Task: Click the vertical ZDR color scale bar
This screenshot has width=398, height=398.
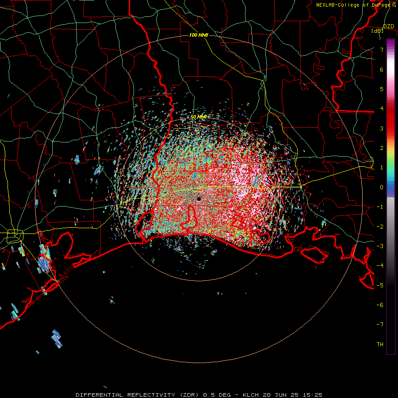Action: pos(390,196)
